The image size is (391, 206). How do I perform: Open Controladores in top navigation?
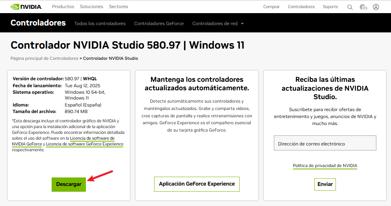pos(301,7)
